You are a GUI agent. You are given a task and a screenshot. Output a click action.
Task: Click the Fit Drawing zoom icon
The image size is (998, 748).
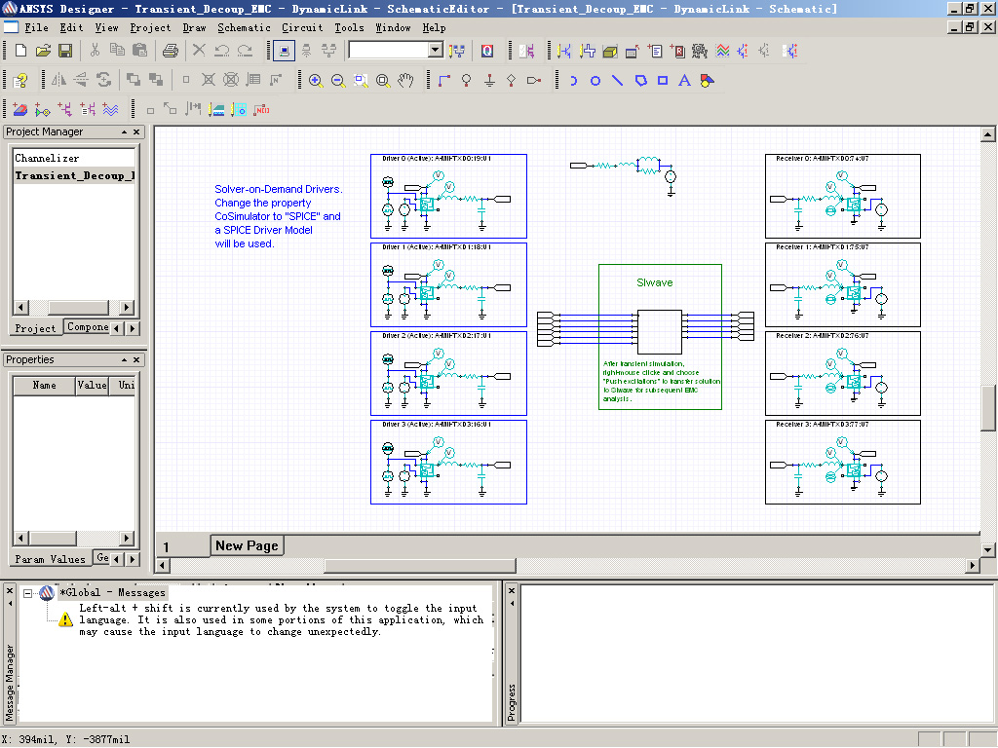click(382, 80)
